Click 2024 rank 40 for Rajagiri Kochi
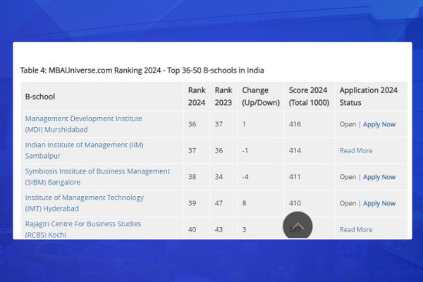Viewport: 423px width, 282px height. (x=192, y=229)
